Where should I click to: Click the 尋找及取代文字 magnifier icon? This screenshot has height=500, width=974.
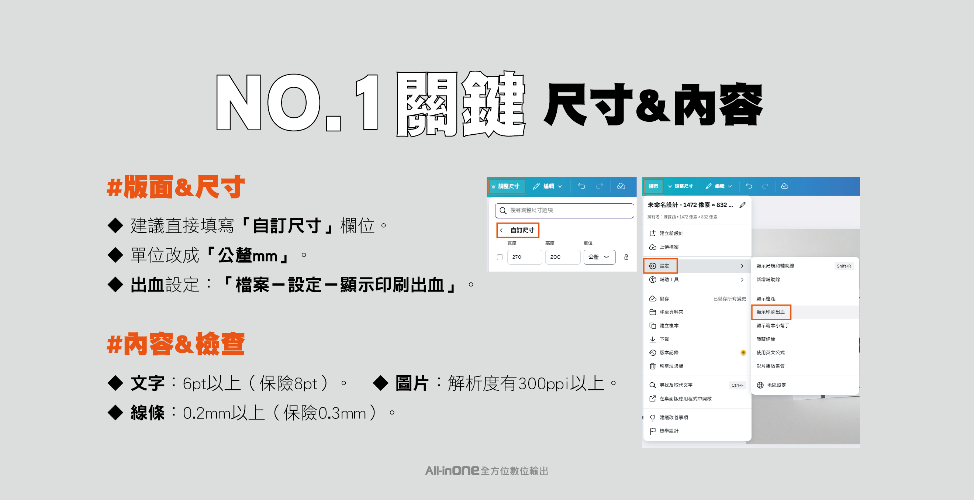pyautogui.click(x=653, y=385)
